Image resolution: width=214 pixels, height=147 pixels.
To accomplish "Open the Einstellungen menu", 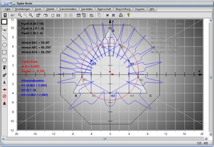I will click(23, 9).
